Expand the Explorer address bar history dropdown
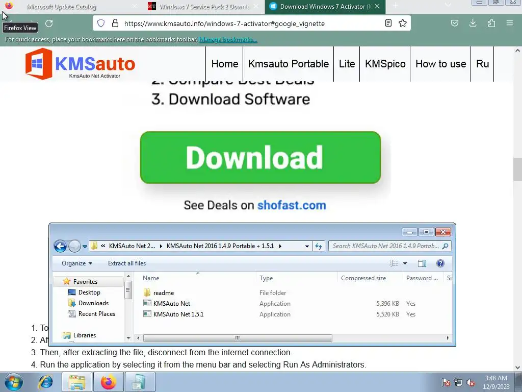 point(306,247)
